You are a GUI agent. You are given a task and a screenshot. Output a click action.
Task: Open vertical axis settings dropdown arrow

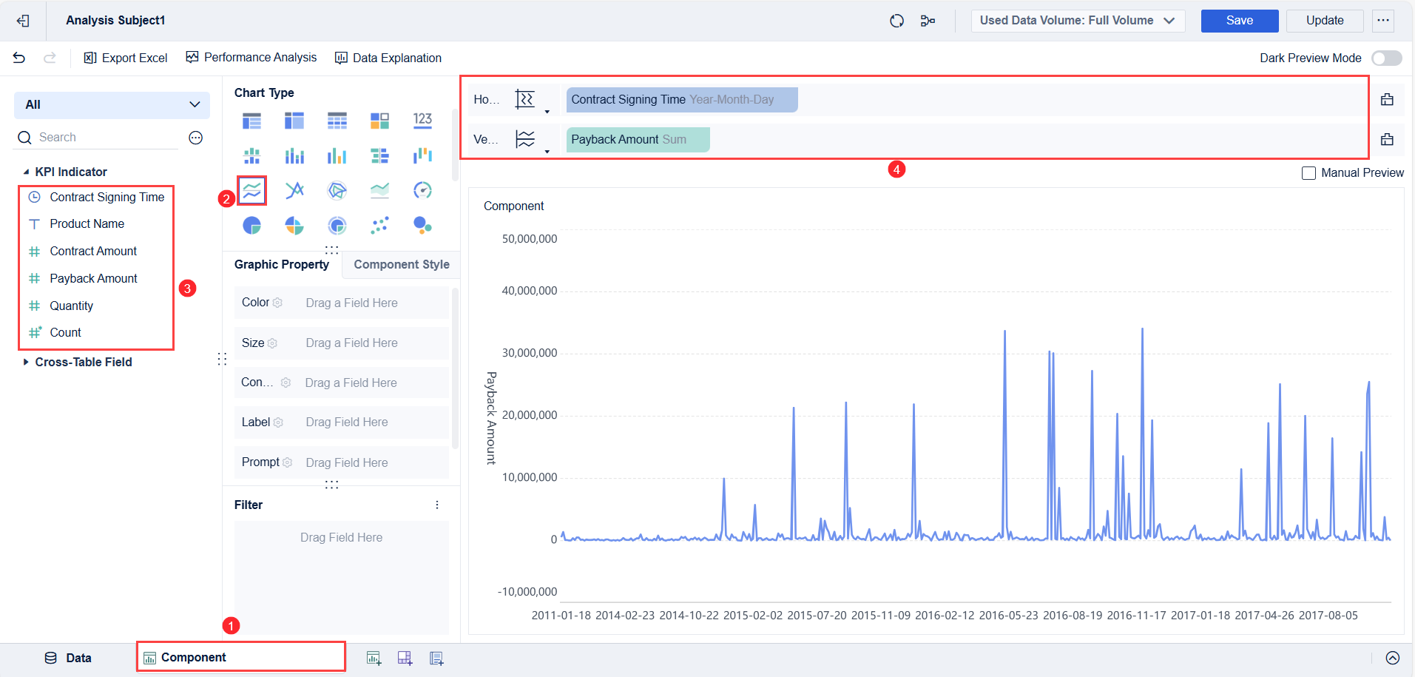(x=547, y=152)
